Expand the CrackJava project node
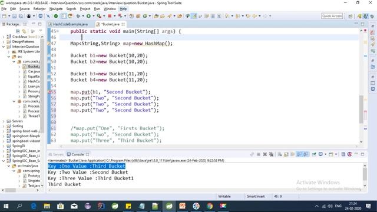The height and width of the screenshot is (212, 377). coord(4,37)
